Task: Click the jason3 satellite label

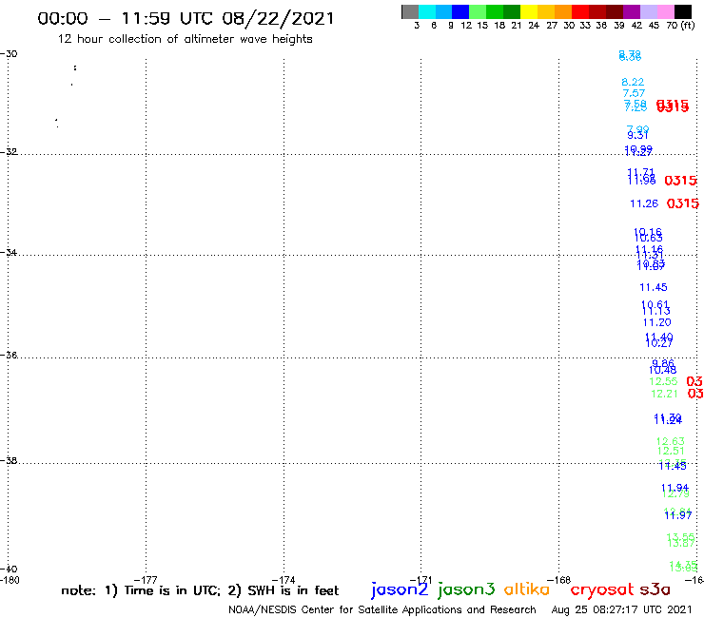Action: tap(466, 590)
